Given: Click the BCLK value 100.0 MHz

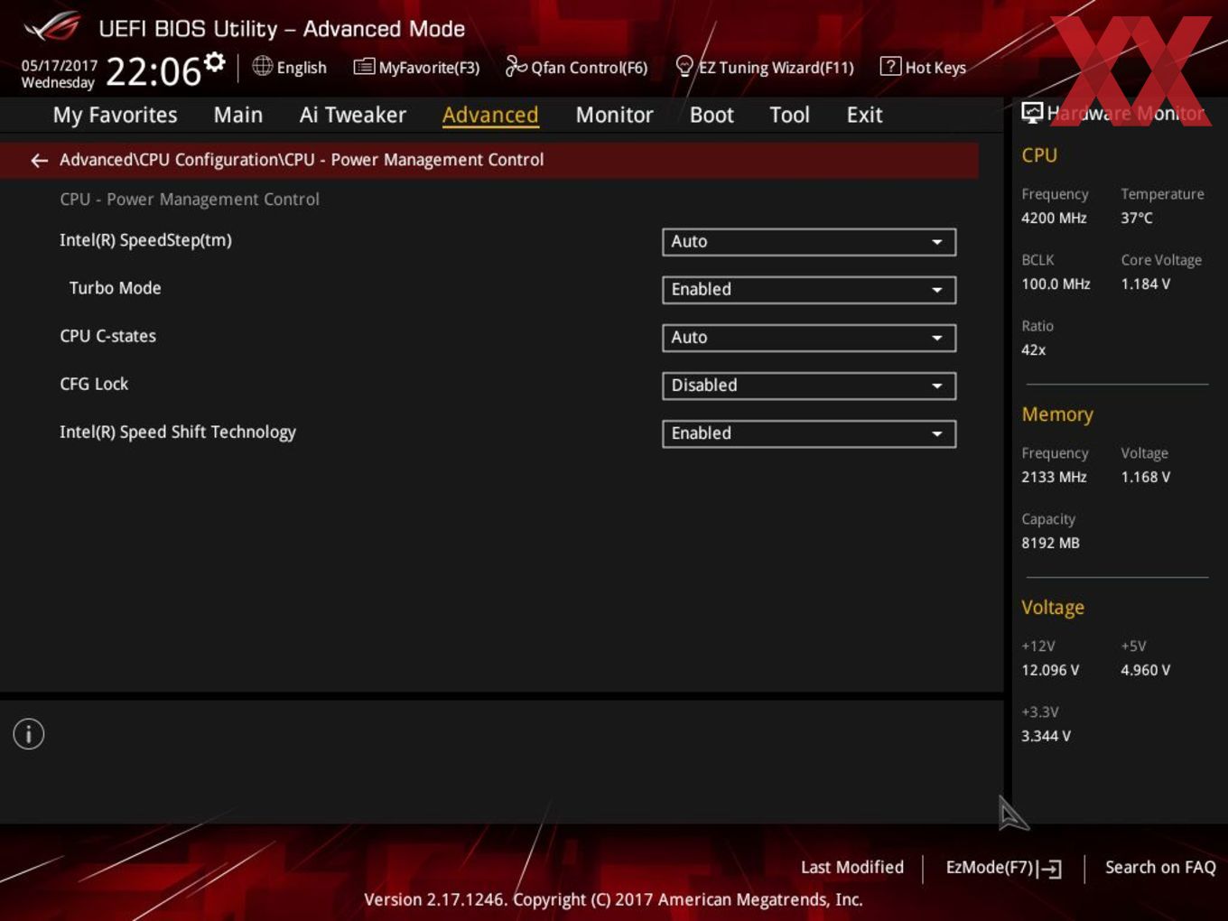Looking at the screenshot, I should tap(1056, 284).
